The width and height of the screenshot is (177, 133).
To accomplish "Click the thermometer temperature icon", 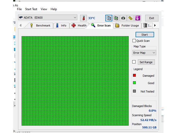I will point(83,18).
